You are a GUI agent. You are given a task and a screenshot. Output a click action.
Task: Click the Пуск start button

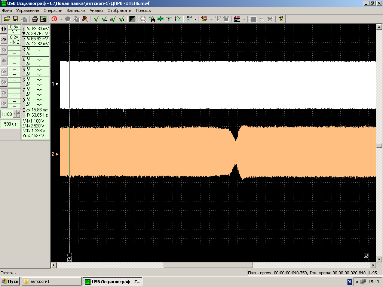tap(10, 281)
